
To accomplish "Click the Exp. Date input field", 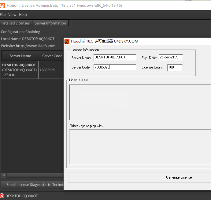I will tap(171, 57).
